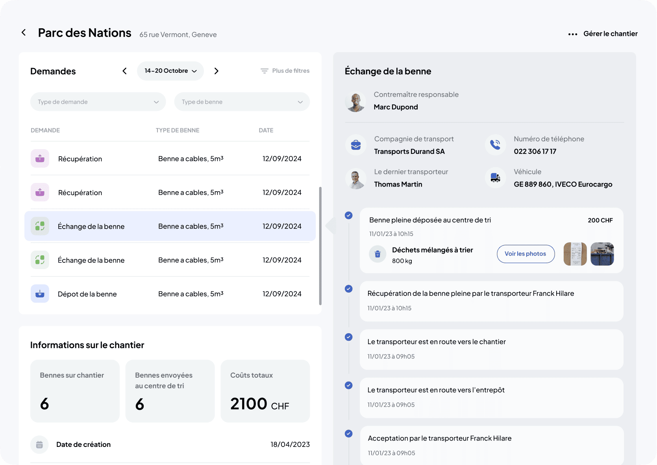Viewport: 657px width, 465px height.
Task: Toggle the checkmark on Acceptation par le transporteur
Action: (x=348, y=434)
